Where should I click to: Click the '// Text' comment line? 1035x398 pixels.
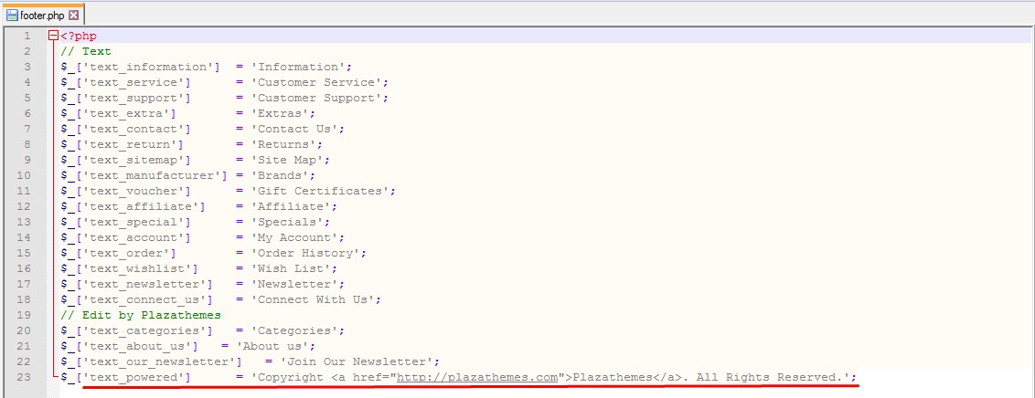coord(86,51)
